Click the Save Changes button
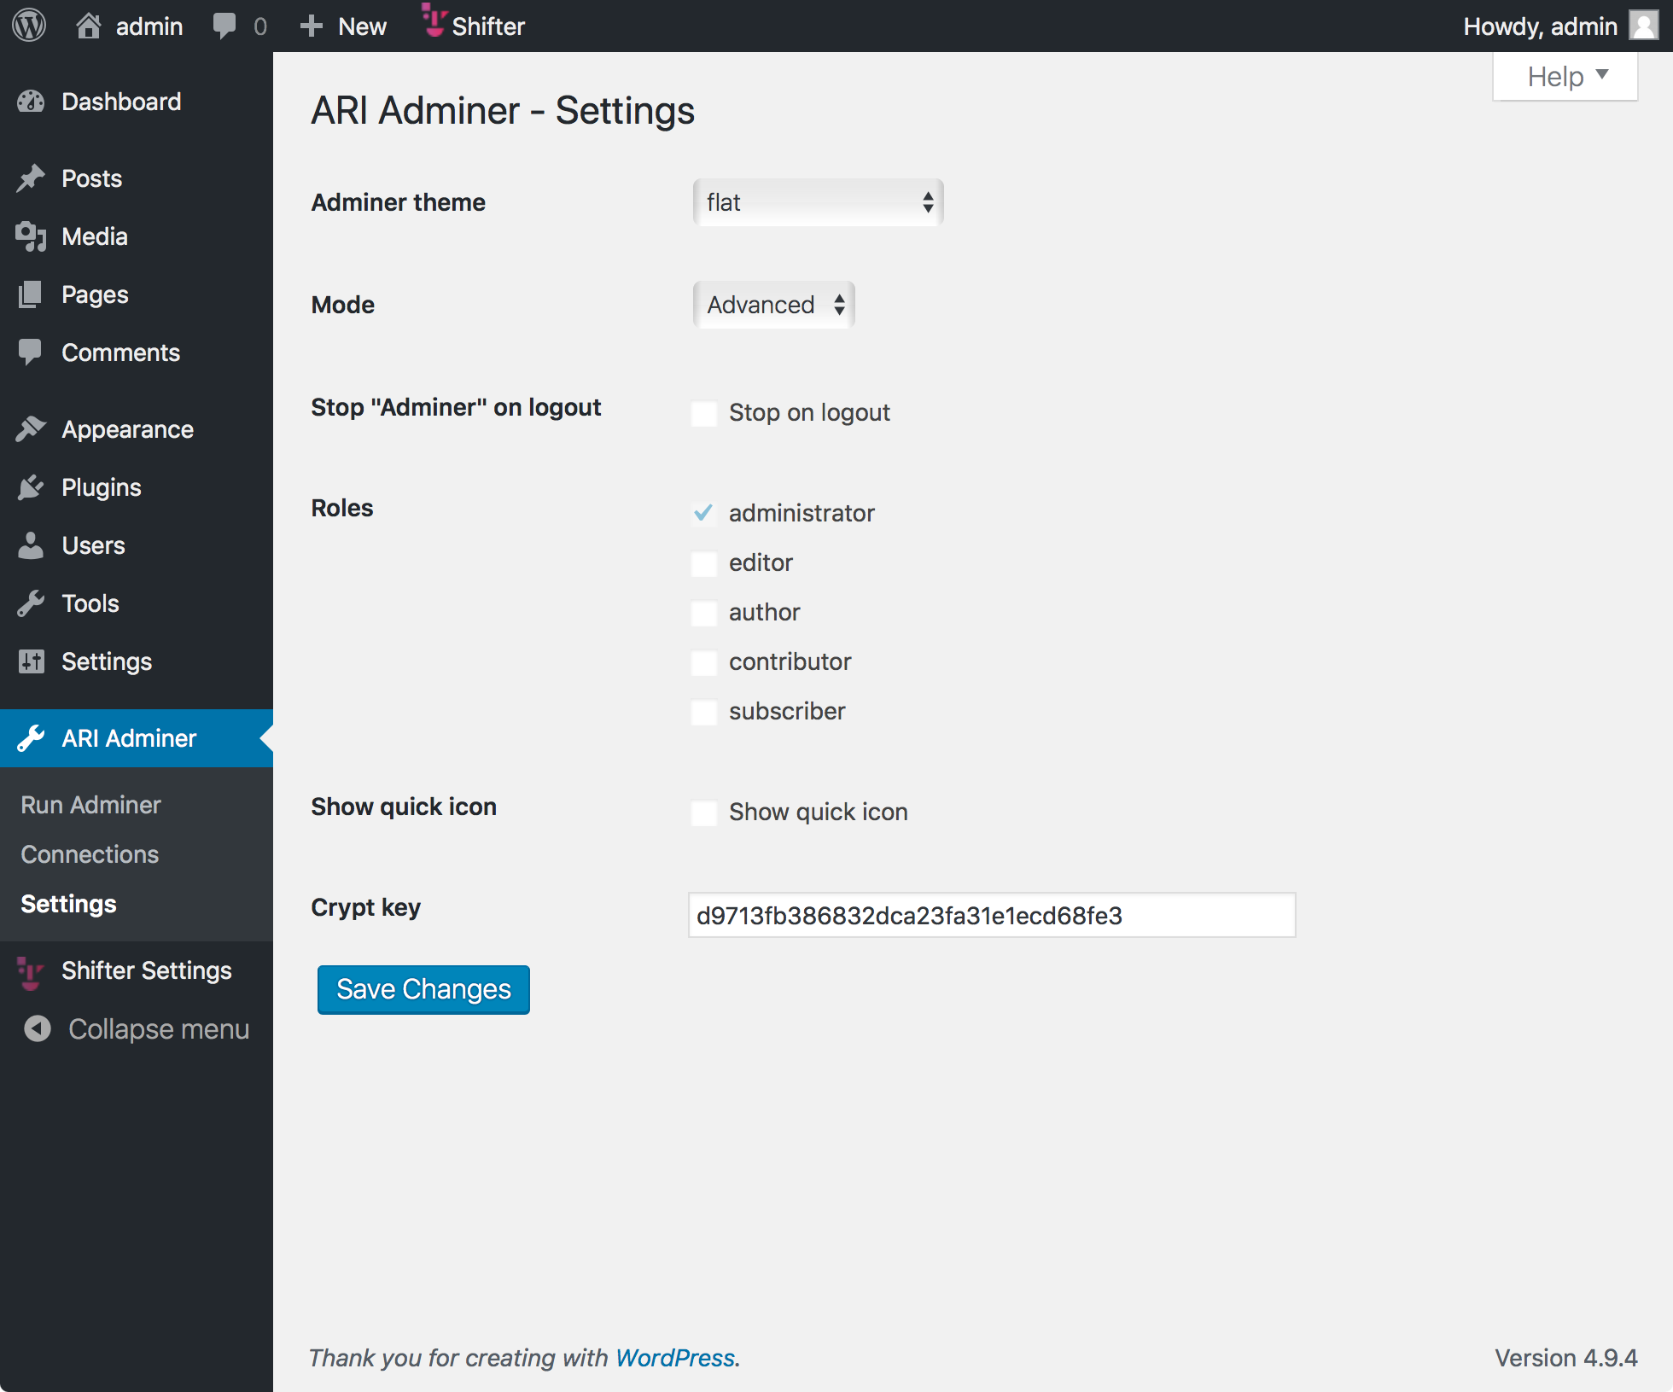Viewport: 1673px width, 1392px height. 423,989
